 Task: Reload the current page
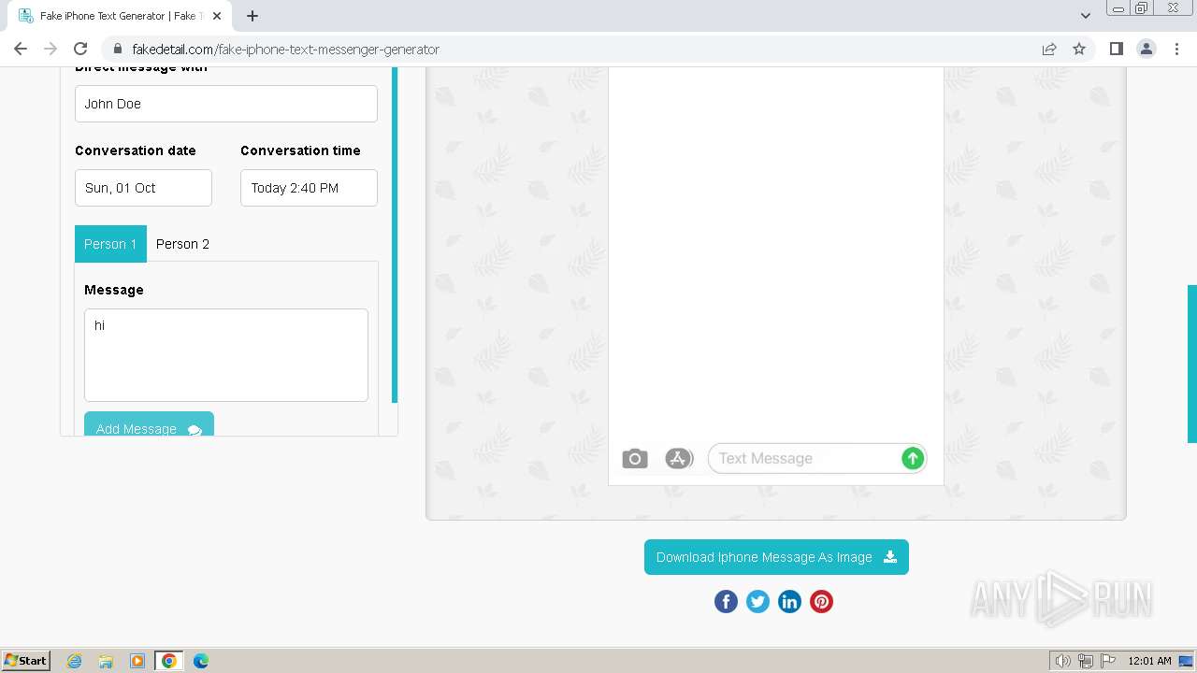click(80, 49)
